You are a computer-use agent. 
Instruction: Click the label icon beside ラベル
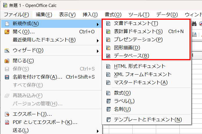[x=108, y=101]
